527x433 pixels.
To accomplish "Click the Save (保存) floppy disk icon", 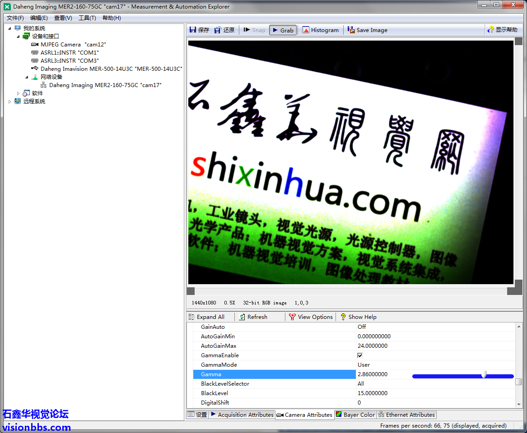I will pyautogui.click(x=193, y=30).
